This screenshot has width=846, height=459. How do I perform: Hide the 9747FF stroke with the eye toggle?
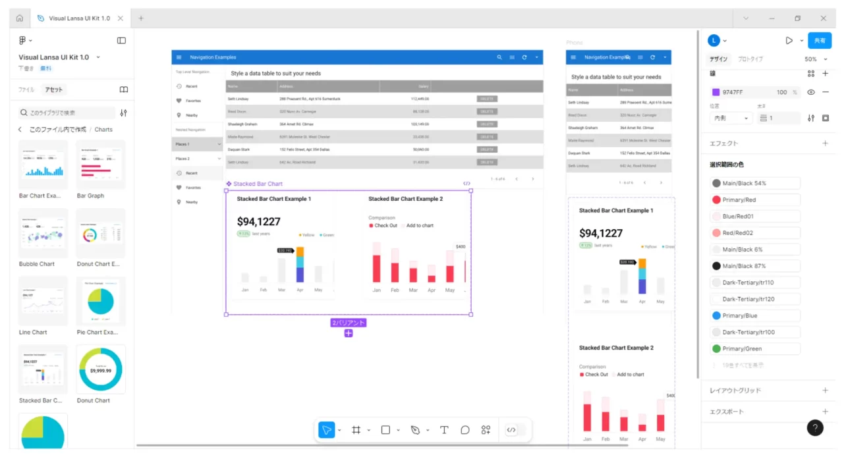[810, 92]
